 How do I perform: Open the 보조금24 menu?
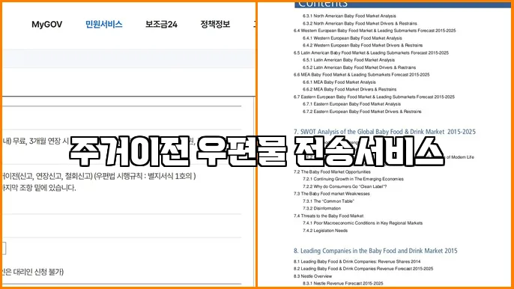click(161, 24)
